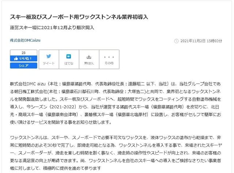
Task: Click the Twitter bird tweet icon
Action: coord(48,57)
